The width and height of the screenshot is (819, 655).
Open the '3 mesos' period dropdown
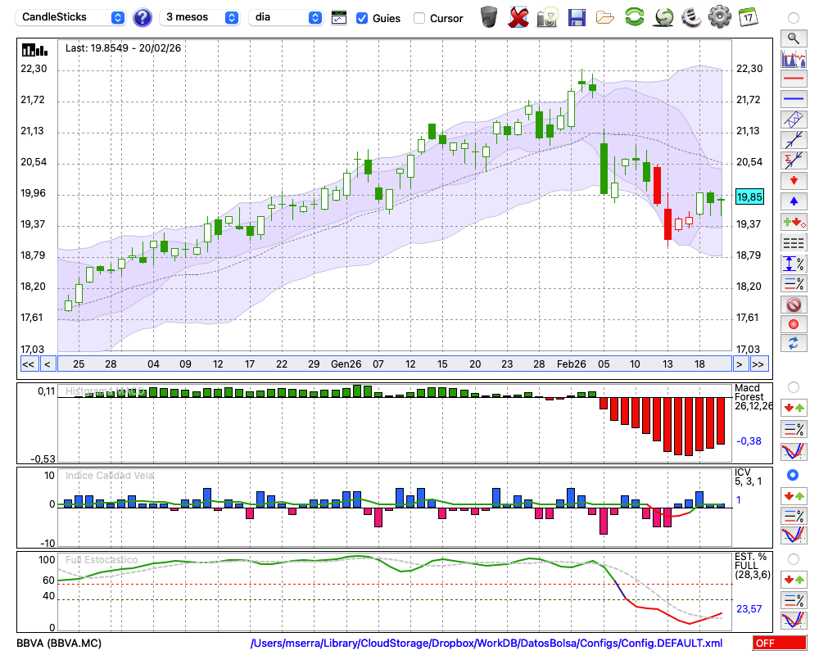coord(200,17)
